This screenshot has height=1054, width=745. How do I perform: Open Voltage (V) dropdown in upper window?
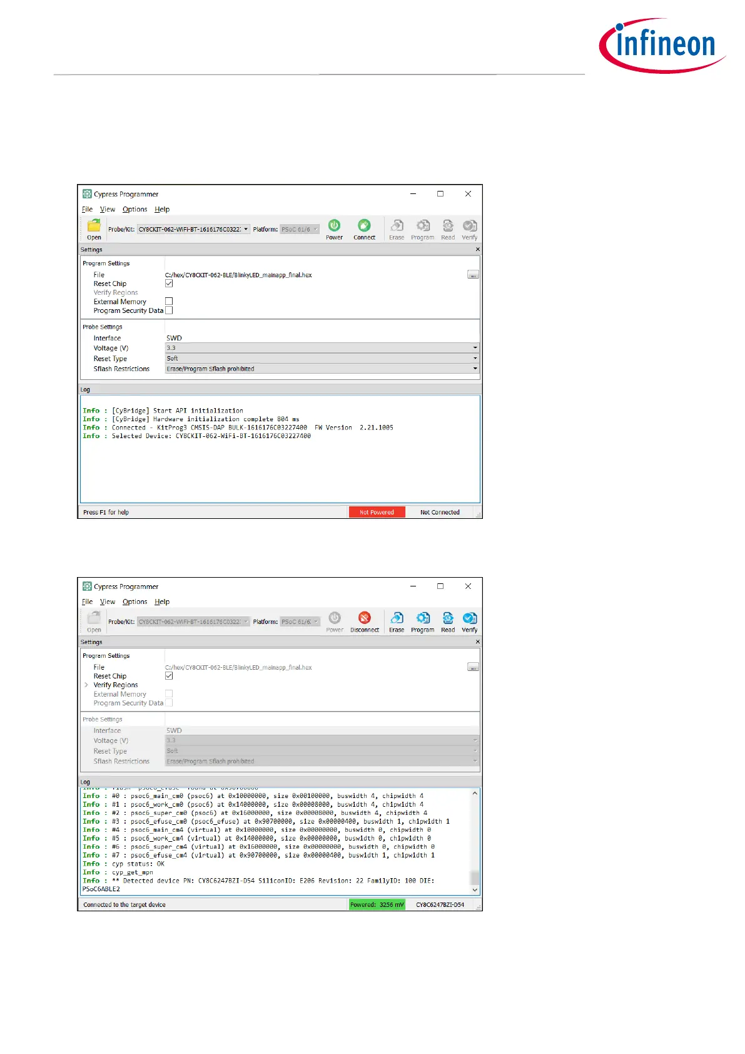pyautogui.click(x=322, y=348)
